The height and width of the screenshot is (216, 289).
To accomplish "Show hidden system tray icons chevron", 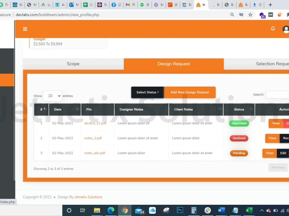I will coord(262,211).
